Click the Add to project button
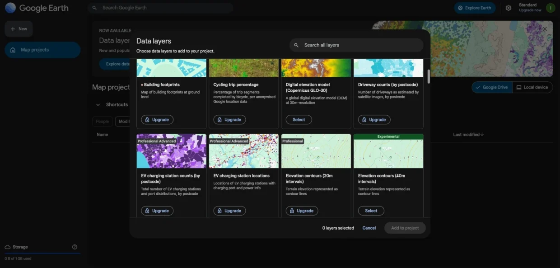 click(x=405, y=228)
